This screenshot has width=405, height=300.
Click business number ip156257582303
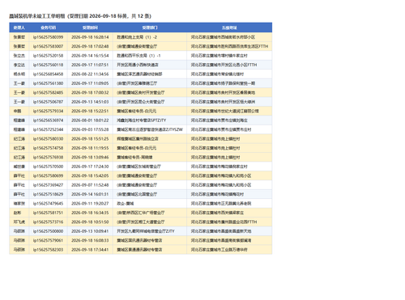48,250
